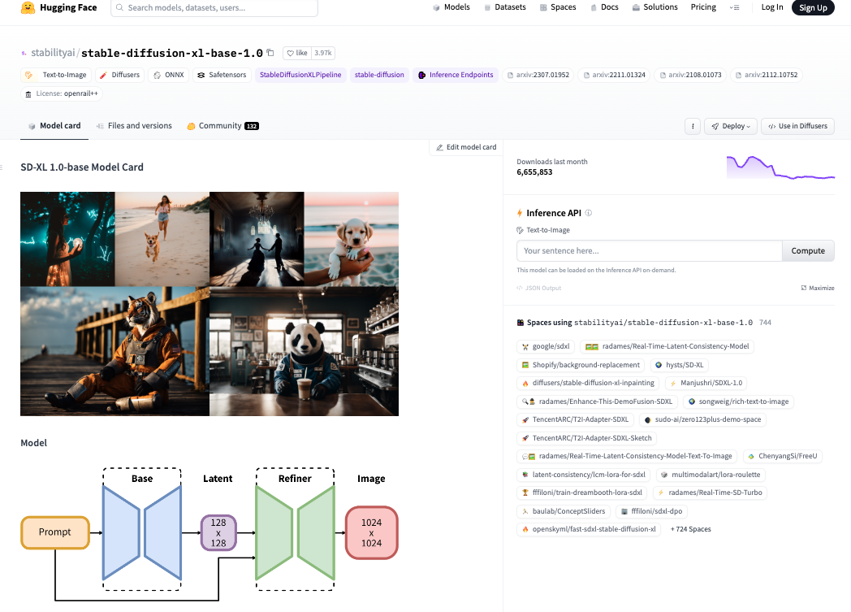Maximize the Inference API widget
851x612 pixels.
click(x=818, y=288)
